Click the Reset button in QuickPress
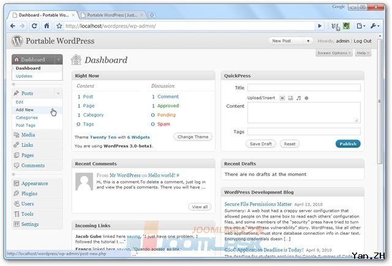The height and width of the screenshot is (266, 392). [290, 144]
